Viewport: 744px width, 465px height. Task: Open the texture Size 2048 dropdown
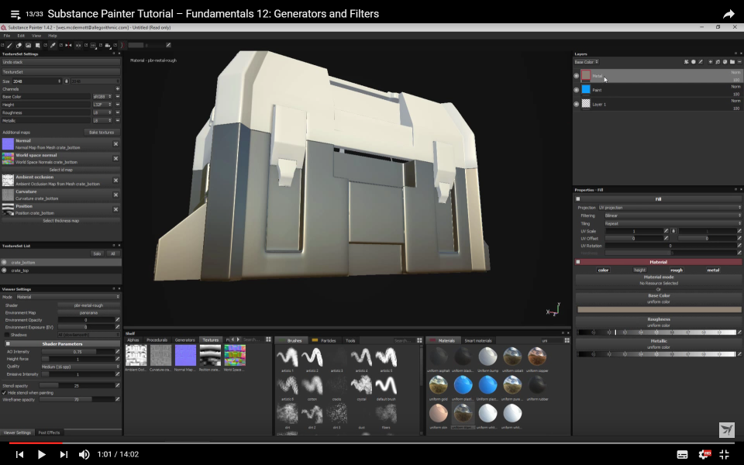click(x=37, y=81)
